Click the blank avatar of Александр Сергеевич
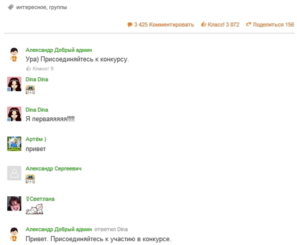The image size is (297, 245). click(x=14, y=173)
